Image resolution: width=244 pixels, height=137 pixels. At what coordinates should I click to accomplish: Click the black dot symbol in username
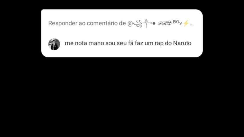click(x=154, y=23)
